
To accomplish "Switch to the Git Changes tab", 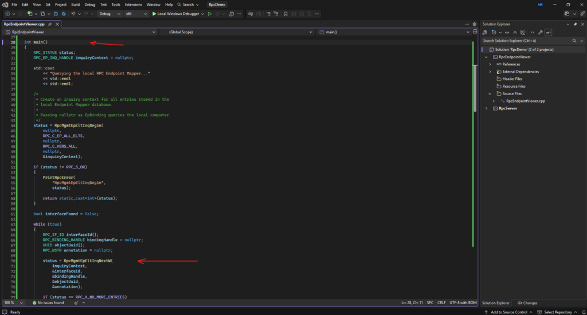I will point(527,303).
